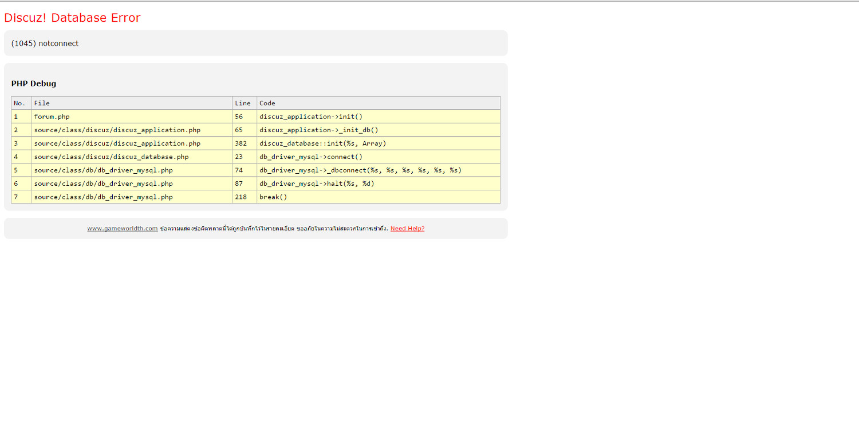Click discuz_application.php file path in row 3
The image size is (859, 430).
tap(132, 144)
